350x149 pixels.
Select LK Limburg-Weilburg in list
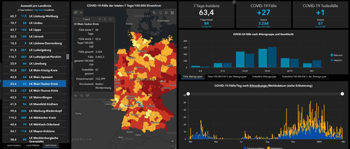(34, 16)
